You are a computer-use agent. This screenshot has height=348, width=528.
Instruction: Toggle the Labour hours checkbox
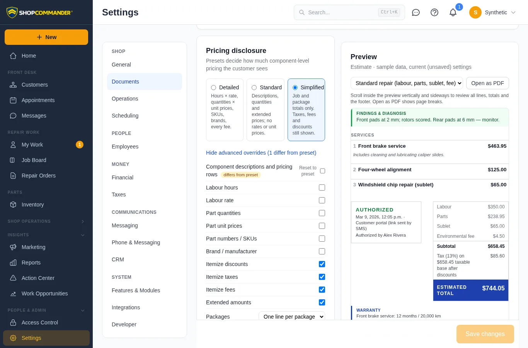click(x=322, y=188)
